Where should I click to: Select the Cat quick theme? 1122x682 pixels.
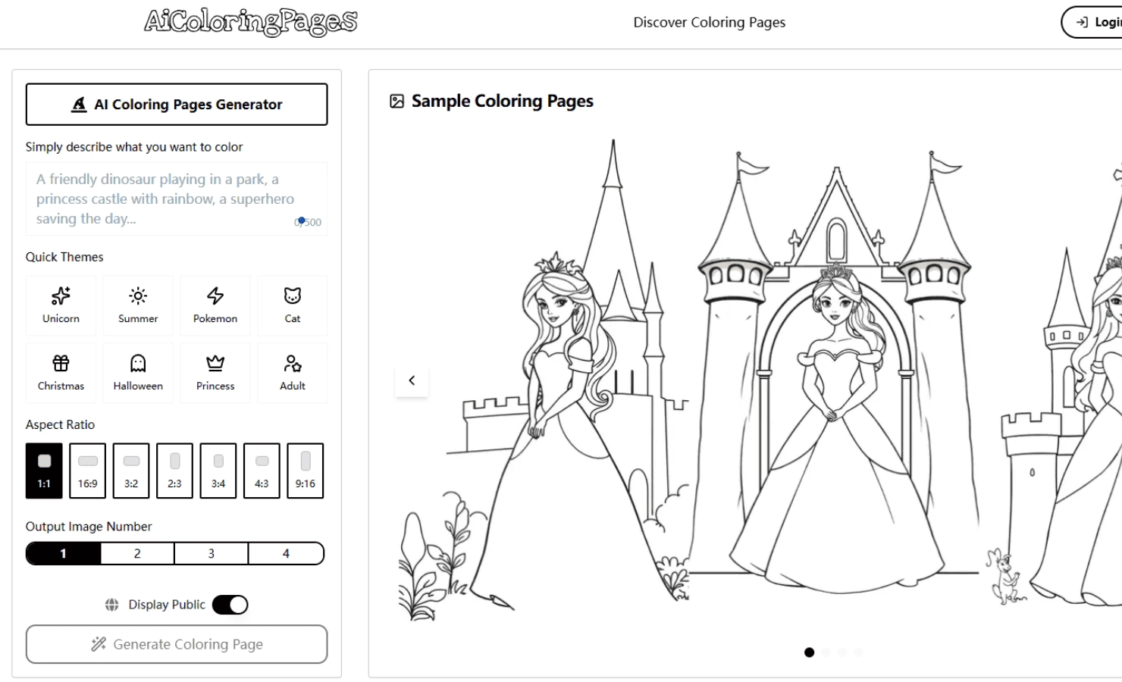(293, 305)
